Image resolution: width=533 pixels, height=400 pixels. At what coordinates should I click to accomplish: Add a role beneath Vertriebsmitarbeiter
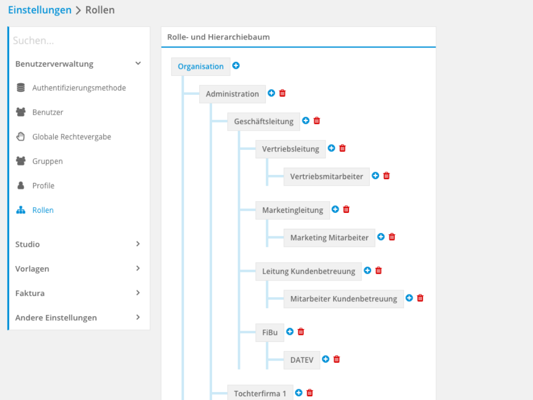pos(376,175)
